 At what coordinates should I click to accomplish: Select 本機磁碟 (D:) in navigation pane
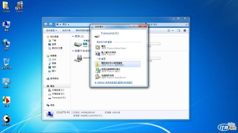[x=56, y=94]
